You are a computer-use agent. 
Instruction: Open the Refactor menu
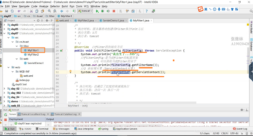click(x=55, y=6)
